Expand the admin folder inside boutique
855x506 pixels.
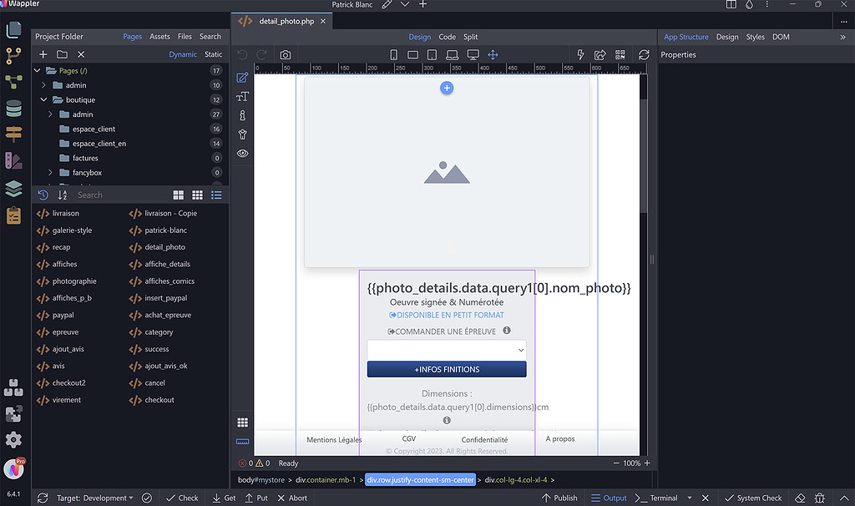pyautogui.click(x=50, y=114)
